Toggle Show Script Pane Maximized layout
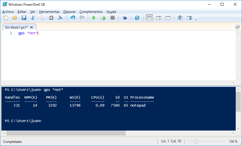 point(168,18)
